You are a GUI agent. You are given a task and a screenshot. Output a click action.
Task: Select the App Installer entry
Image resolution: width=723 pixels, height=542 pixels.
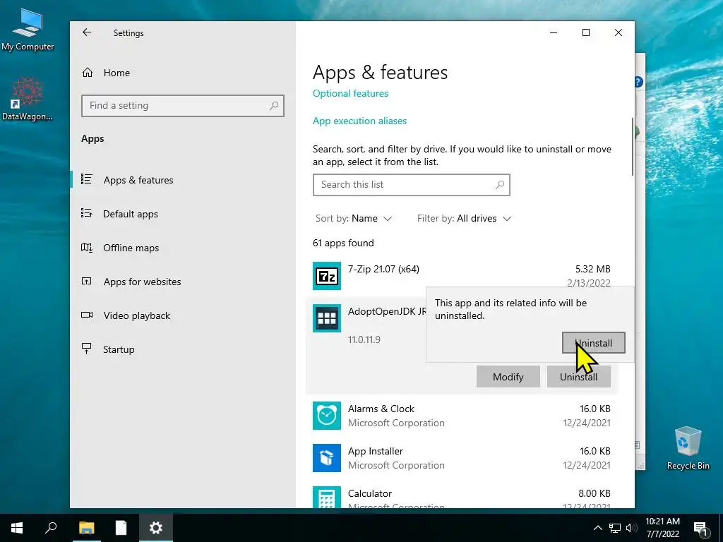click(x=461, y=458)
